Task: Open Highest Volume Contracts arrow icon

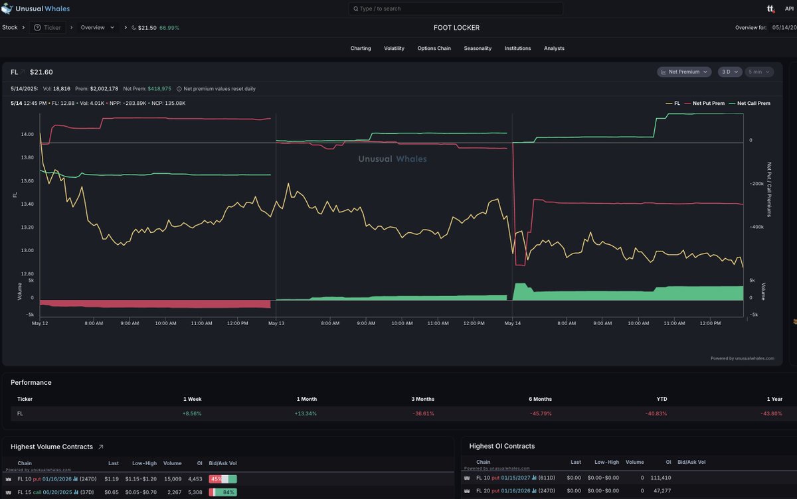Action: click(101, 447)
